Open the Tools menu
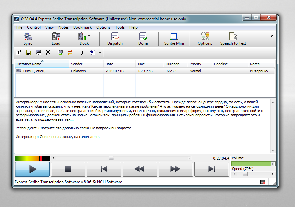 [120, 27]
